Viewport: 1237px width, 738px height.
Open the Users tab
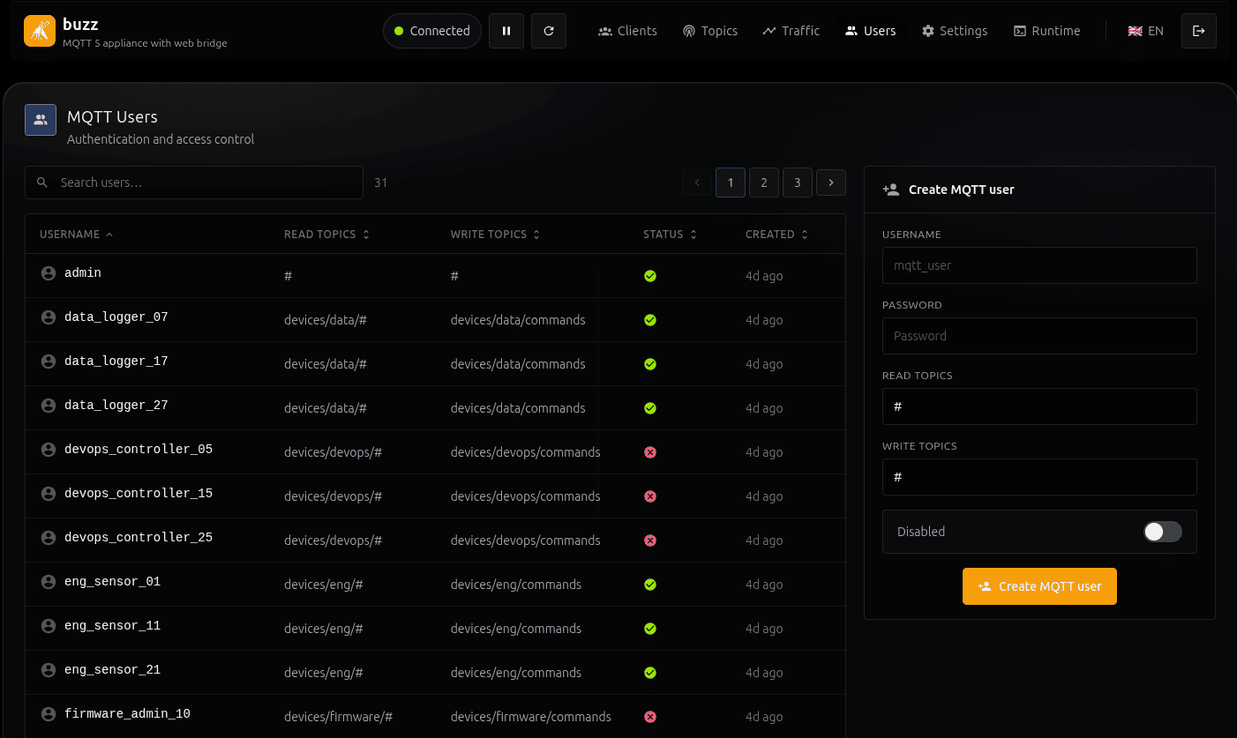[870, 31]
